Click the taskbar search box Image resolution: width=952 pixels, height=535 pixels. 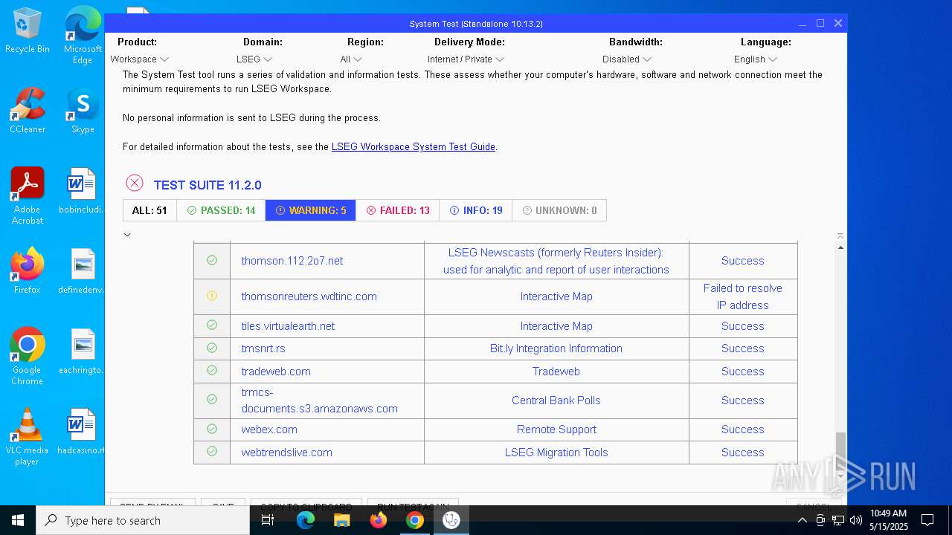click(x=143, y=520)
